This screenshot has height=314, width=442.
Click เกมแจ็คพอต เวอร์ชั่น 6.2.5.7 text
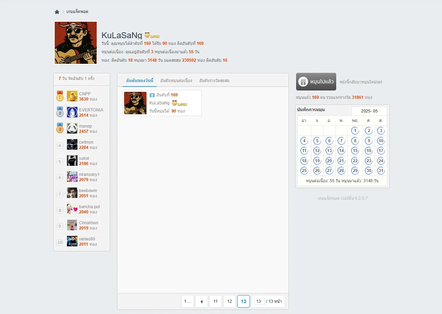342,198
